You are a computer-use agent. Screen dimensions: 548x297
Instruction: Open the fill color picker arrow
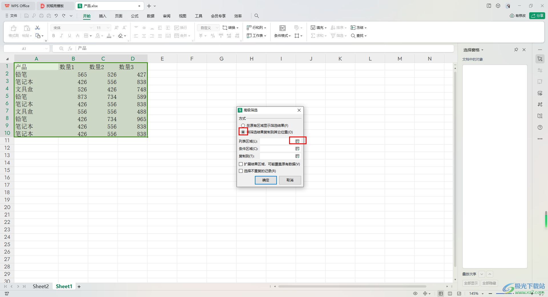(x=102, y=36)
